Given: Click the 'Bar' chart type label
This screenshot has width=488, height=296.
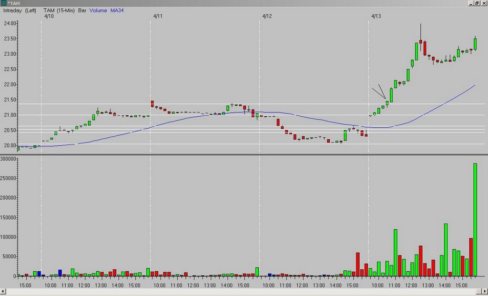Looking at the screenshot, I should click(x=82, y=10).
